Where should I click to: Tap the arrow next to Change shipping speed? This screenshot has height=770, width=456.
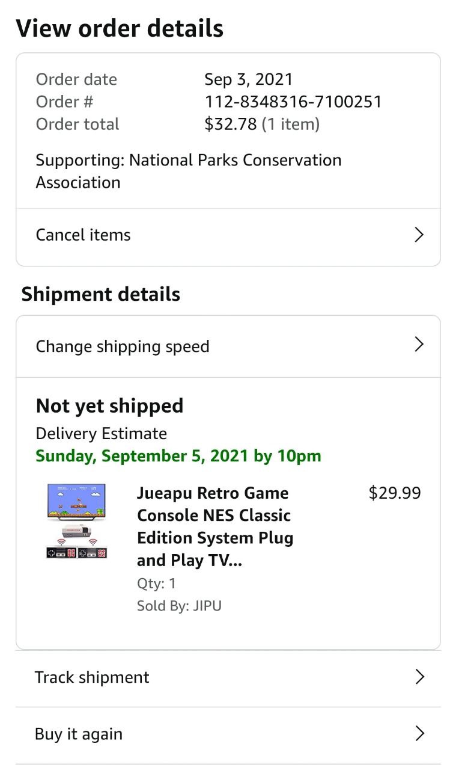click(x=419, y=345)
